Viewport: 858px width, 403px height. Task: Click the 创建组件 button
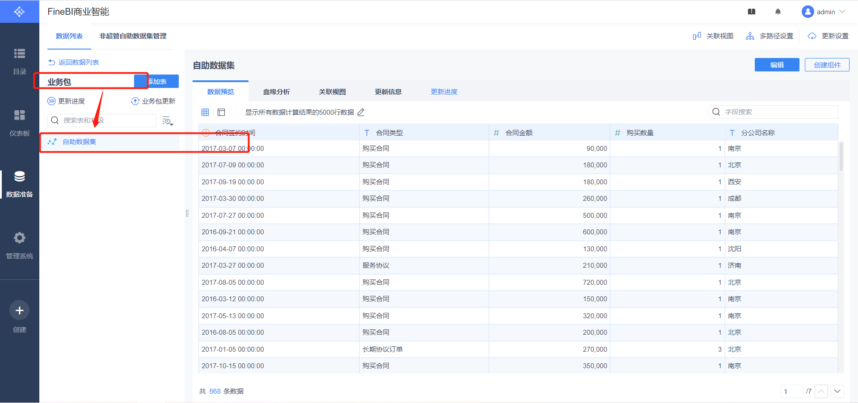coord(827,65)
